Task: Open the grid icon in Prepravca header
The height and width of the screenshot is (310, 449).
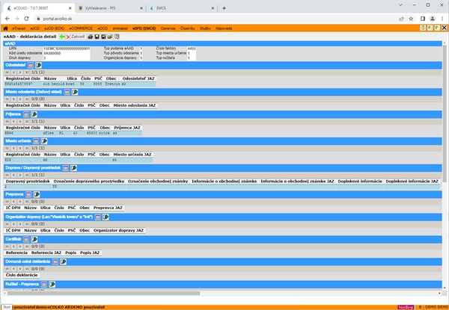Action: pos(28,194)
